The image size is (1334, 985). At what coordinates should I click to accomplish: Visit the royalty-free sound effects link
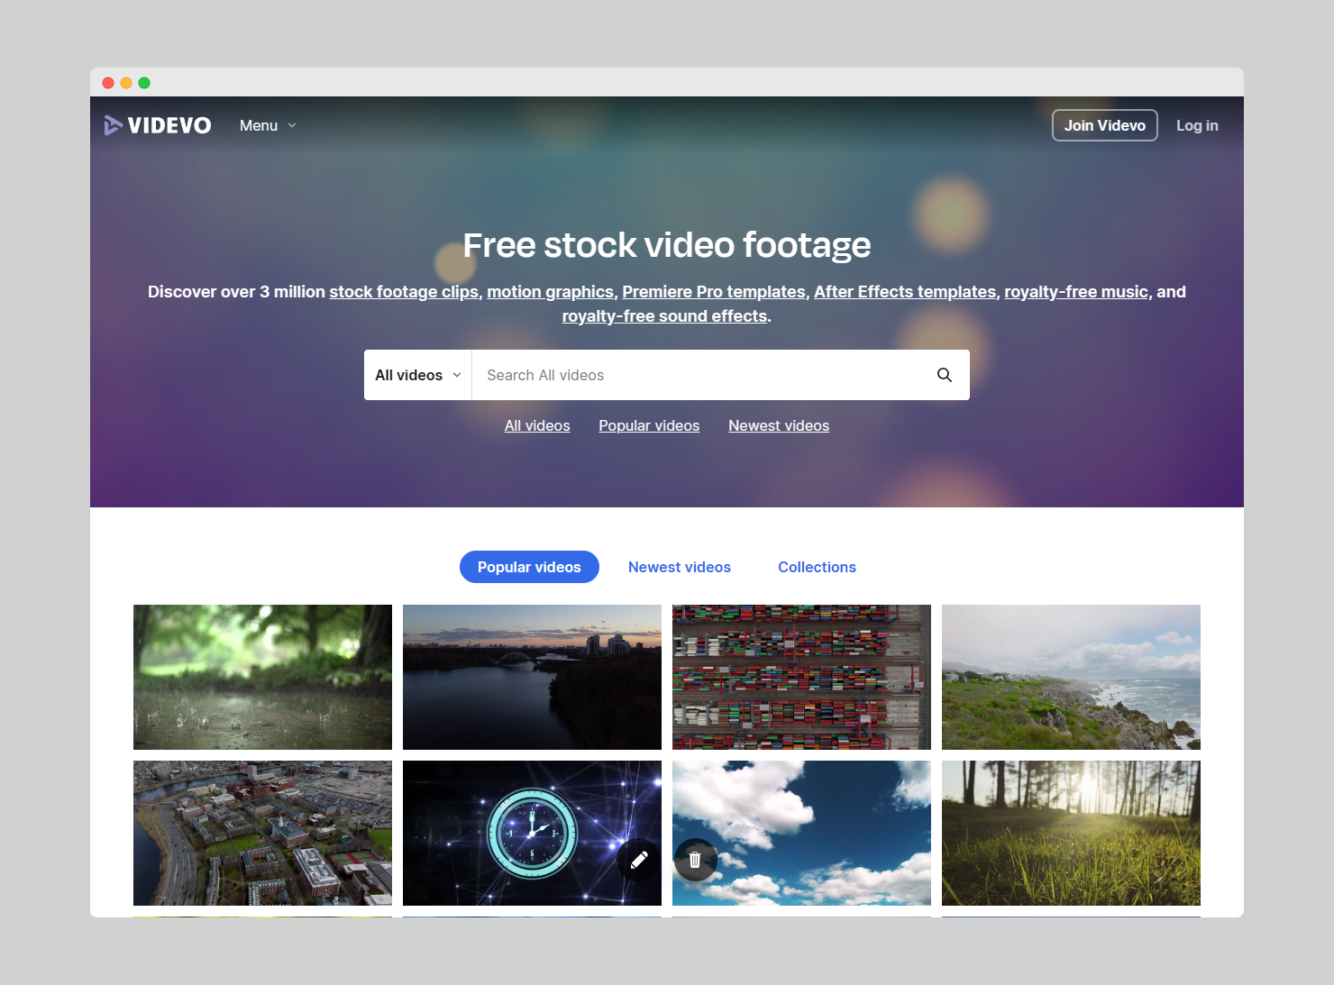(x=664, y=316)
